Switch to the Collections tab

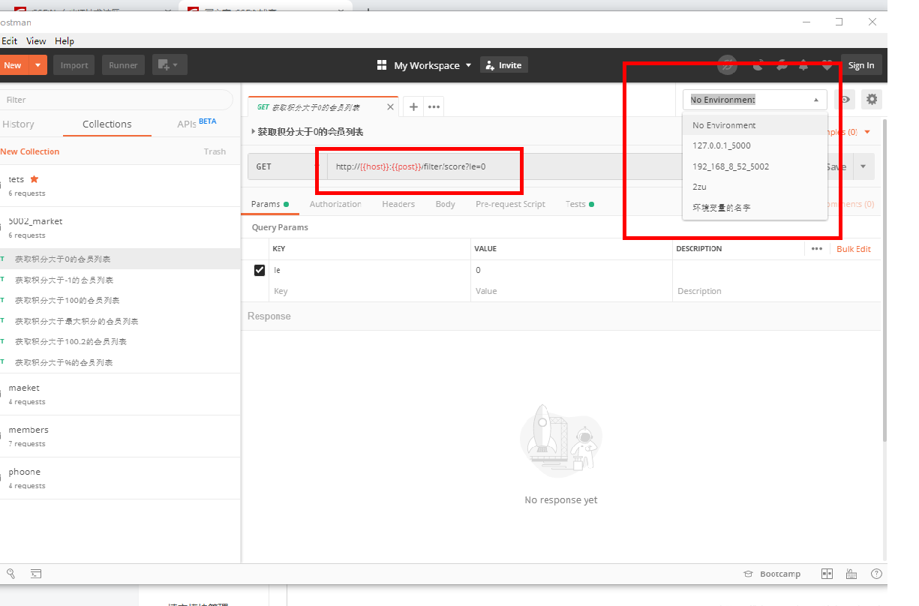pyautogui.click(x=107, y=124)
